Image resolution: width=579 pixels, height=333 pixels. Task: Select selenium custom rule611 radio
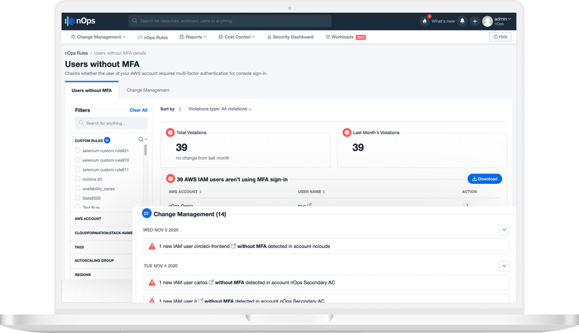(78, 169)
